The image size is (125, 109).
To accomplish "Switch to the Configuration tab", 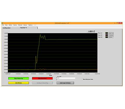I will click(x=7, y=28).
